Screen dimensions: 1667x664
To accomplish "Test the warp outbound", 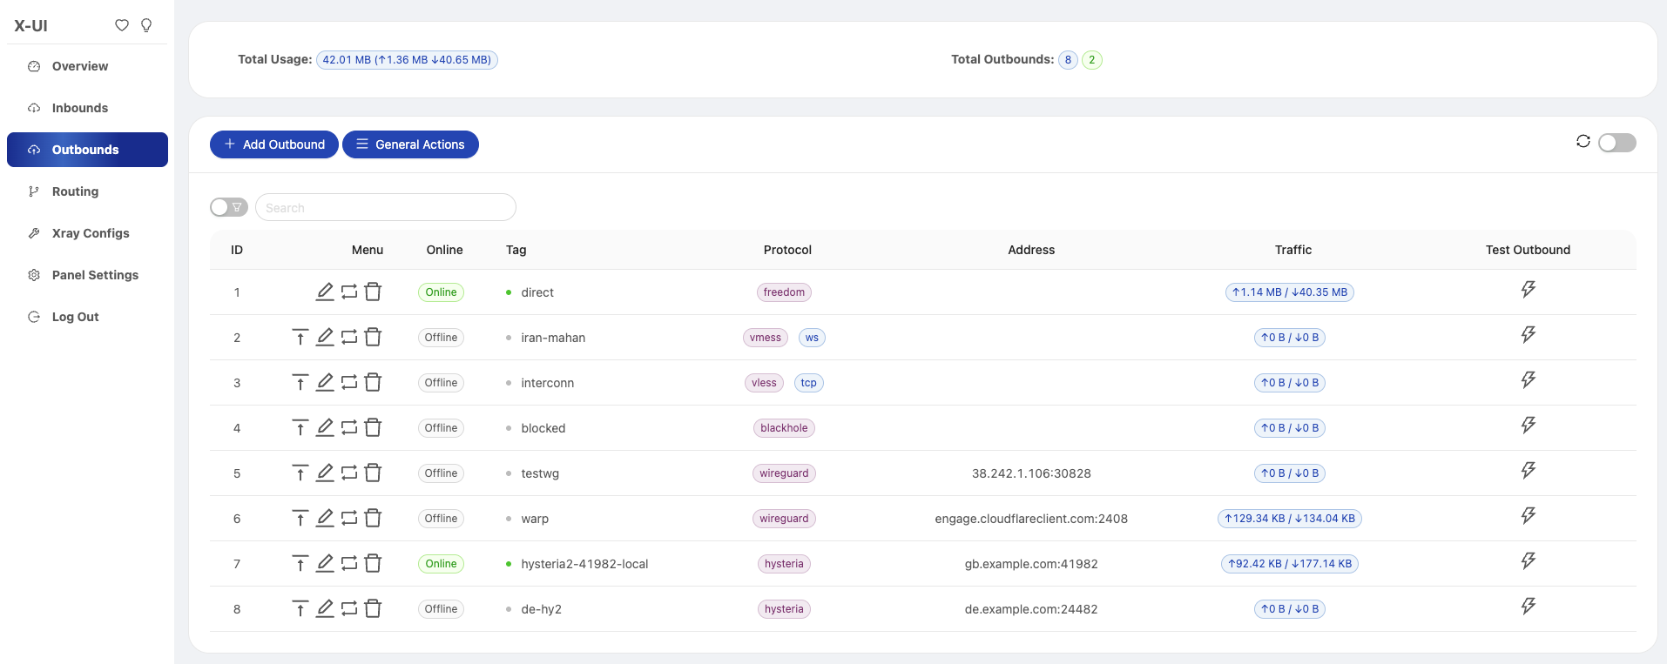I will coord(1529,516).
